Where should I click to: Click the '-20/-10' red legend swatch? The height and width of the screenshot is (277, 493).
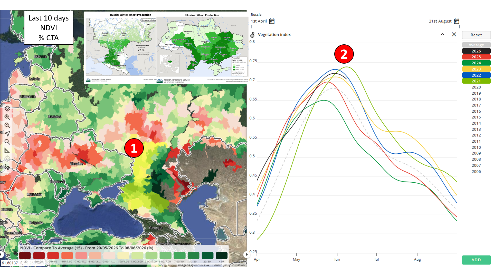point(53,255)
